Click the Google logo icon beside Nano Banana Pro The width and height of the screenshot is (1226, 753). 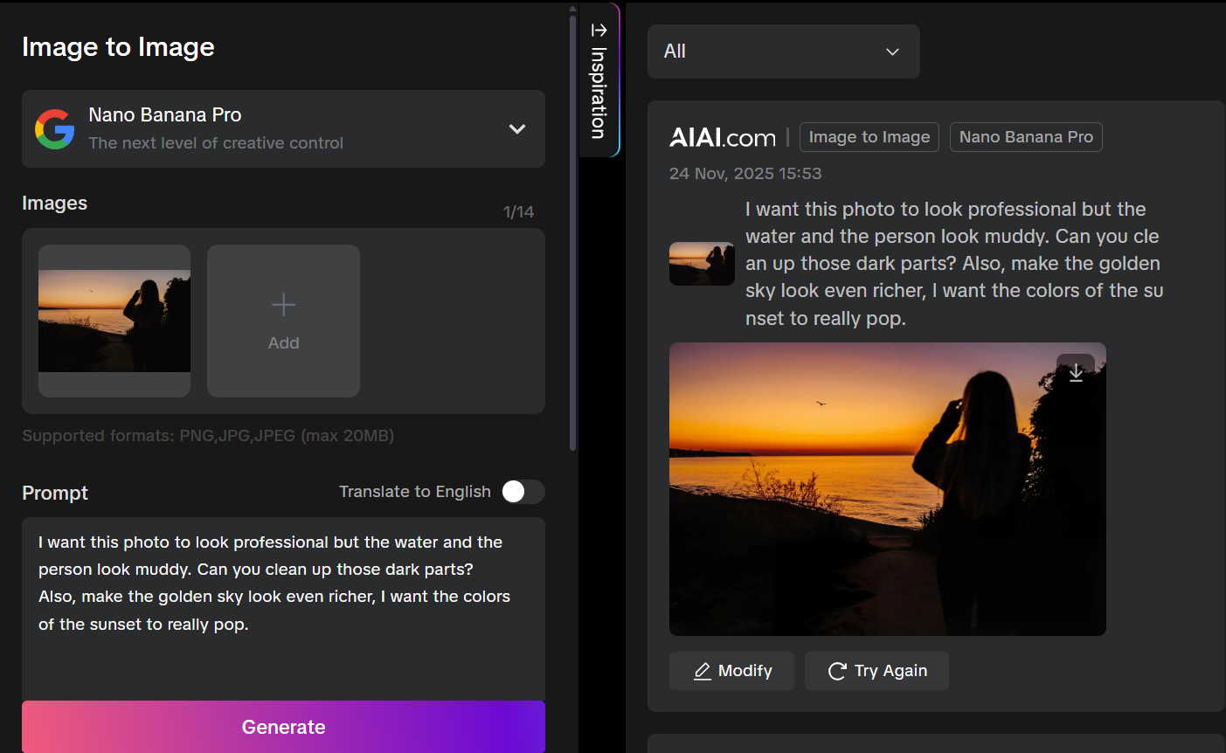[x=54, y=129]
